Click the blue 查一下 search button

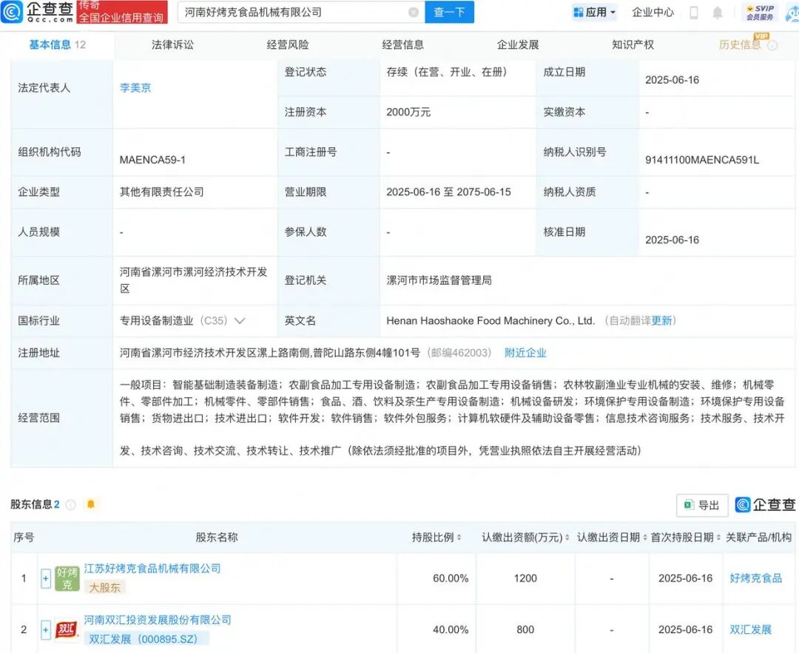(449, 12)
